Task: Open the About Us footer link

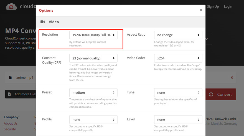Action: pos(11,123)
